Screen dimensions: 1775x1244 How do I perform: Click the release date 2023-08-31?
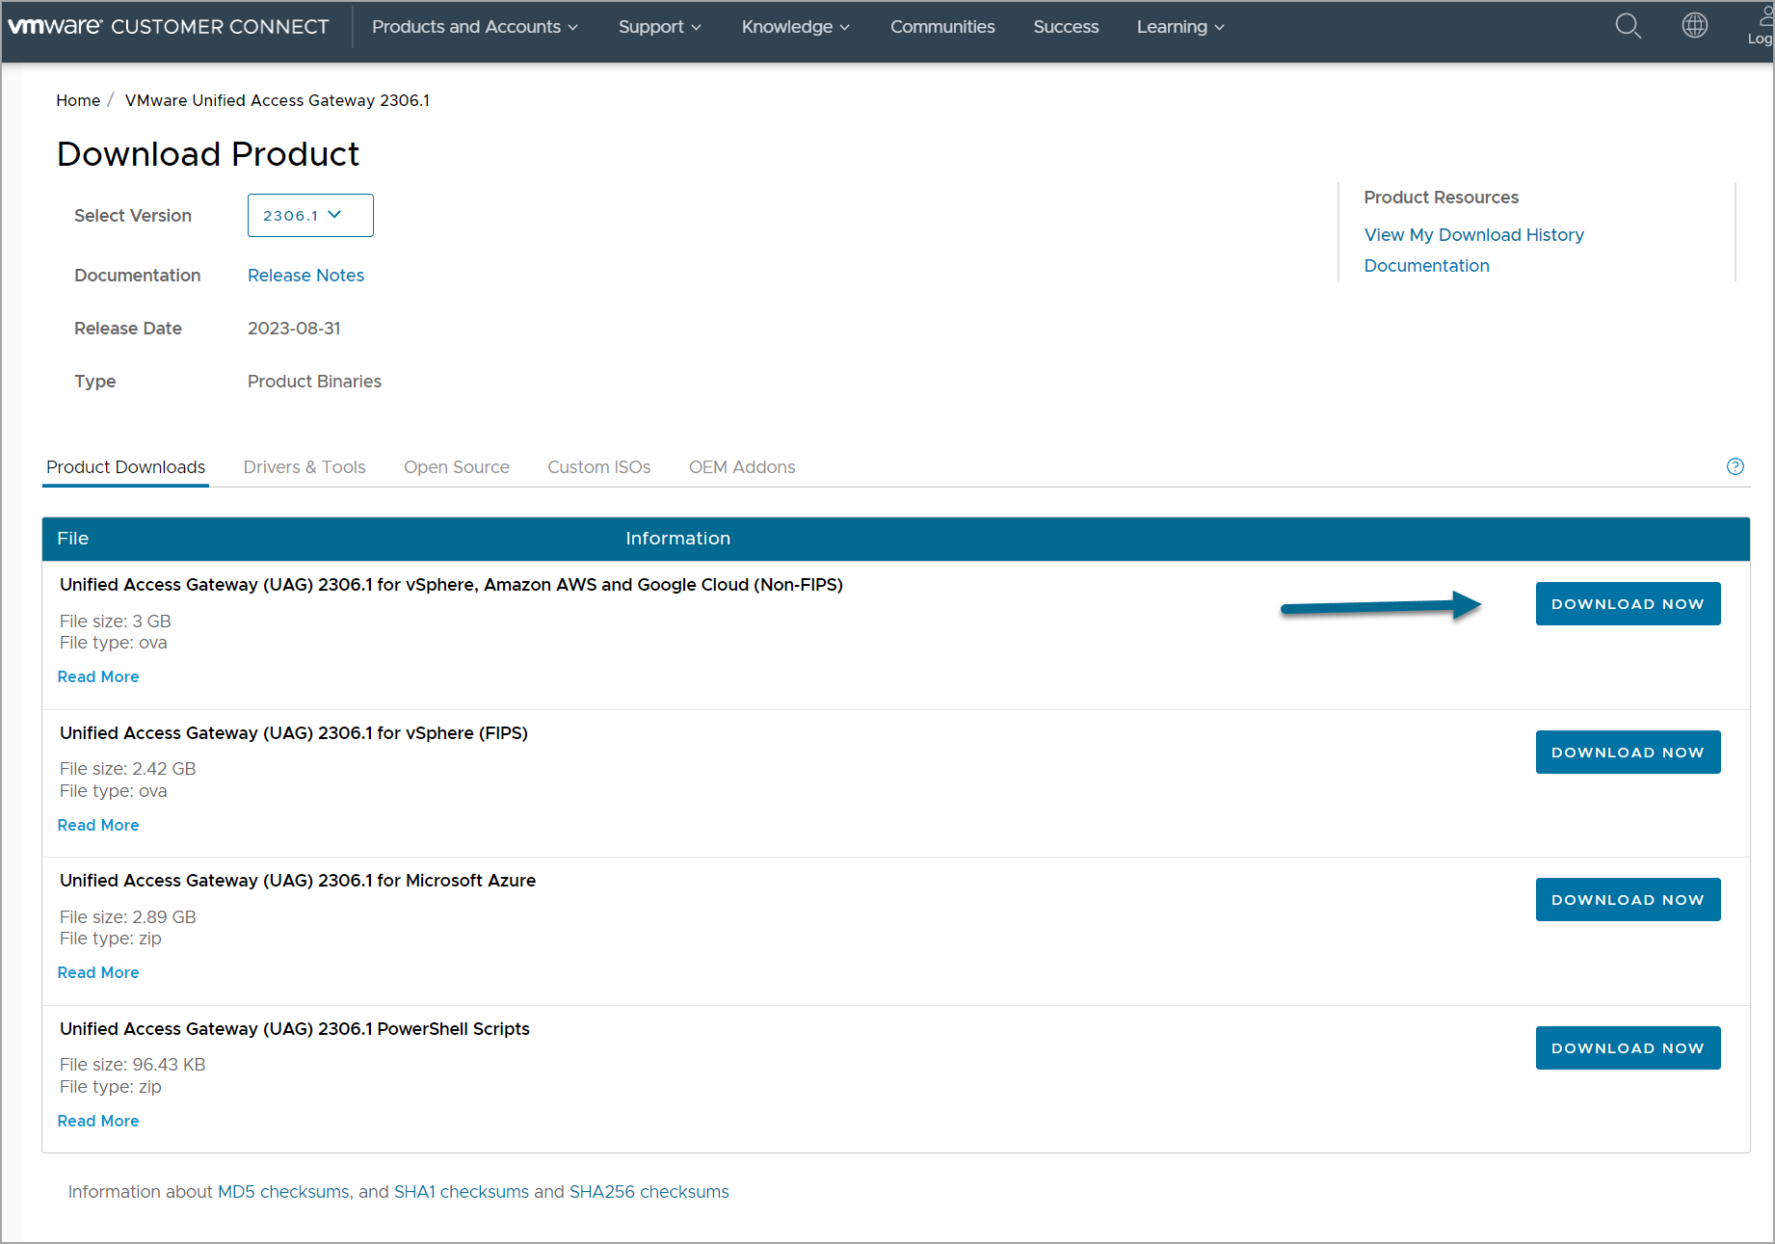(294, 329)
